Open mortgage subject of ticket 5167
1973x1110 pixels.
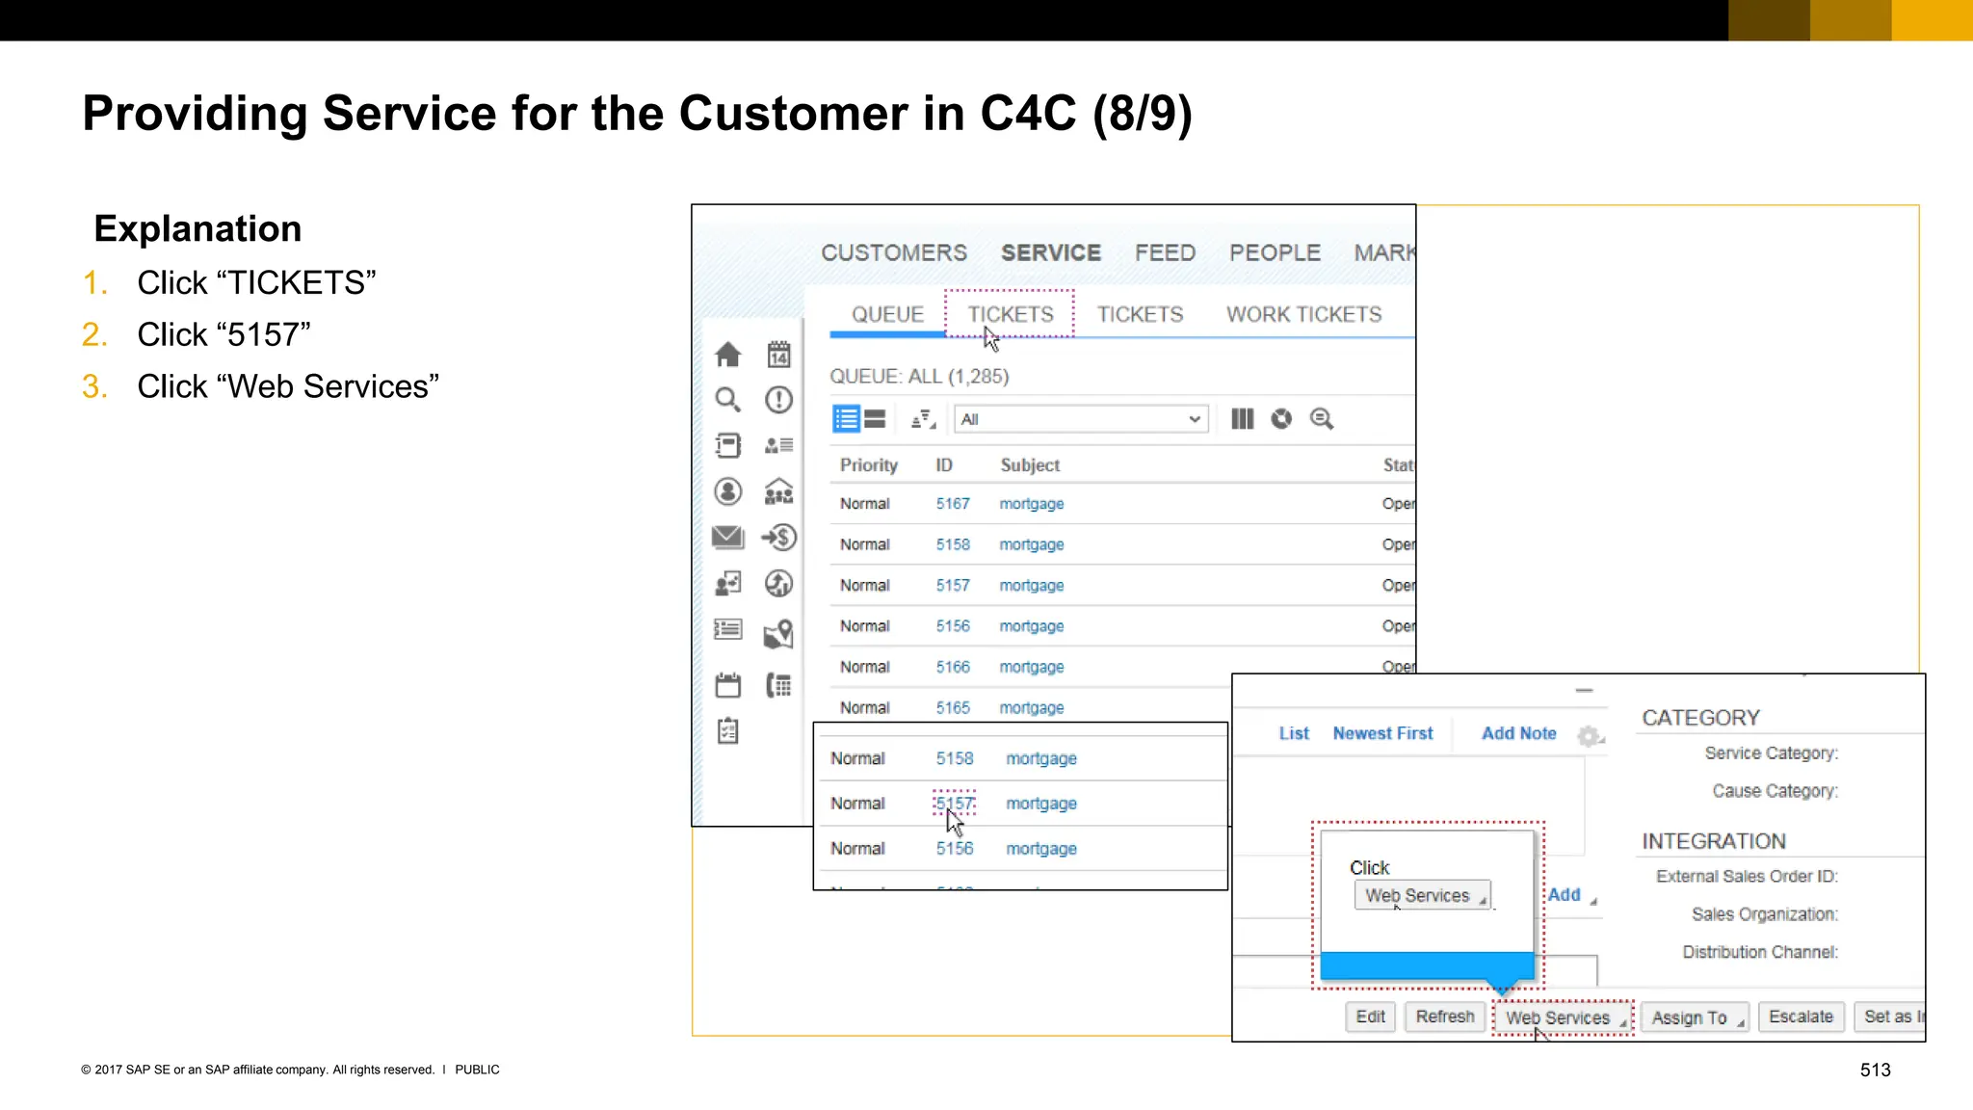[x=1032, y=504]
